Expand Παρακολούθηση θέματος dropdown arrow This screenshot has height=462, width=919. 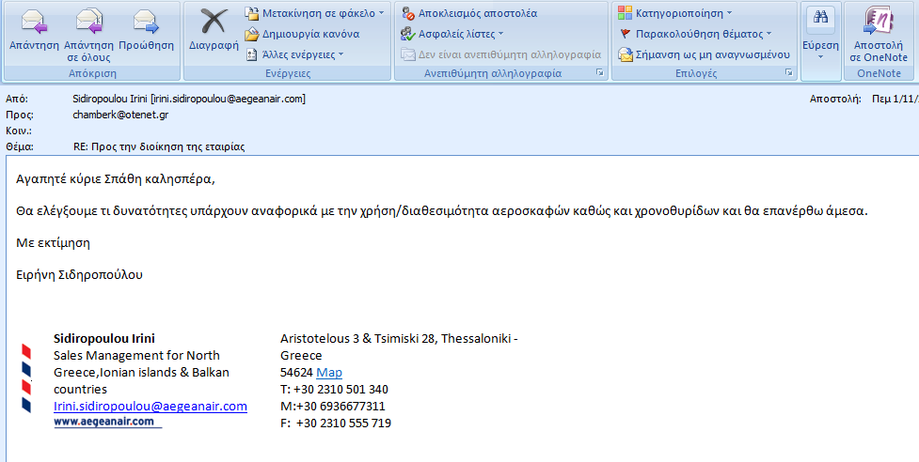coord(769,34)
